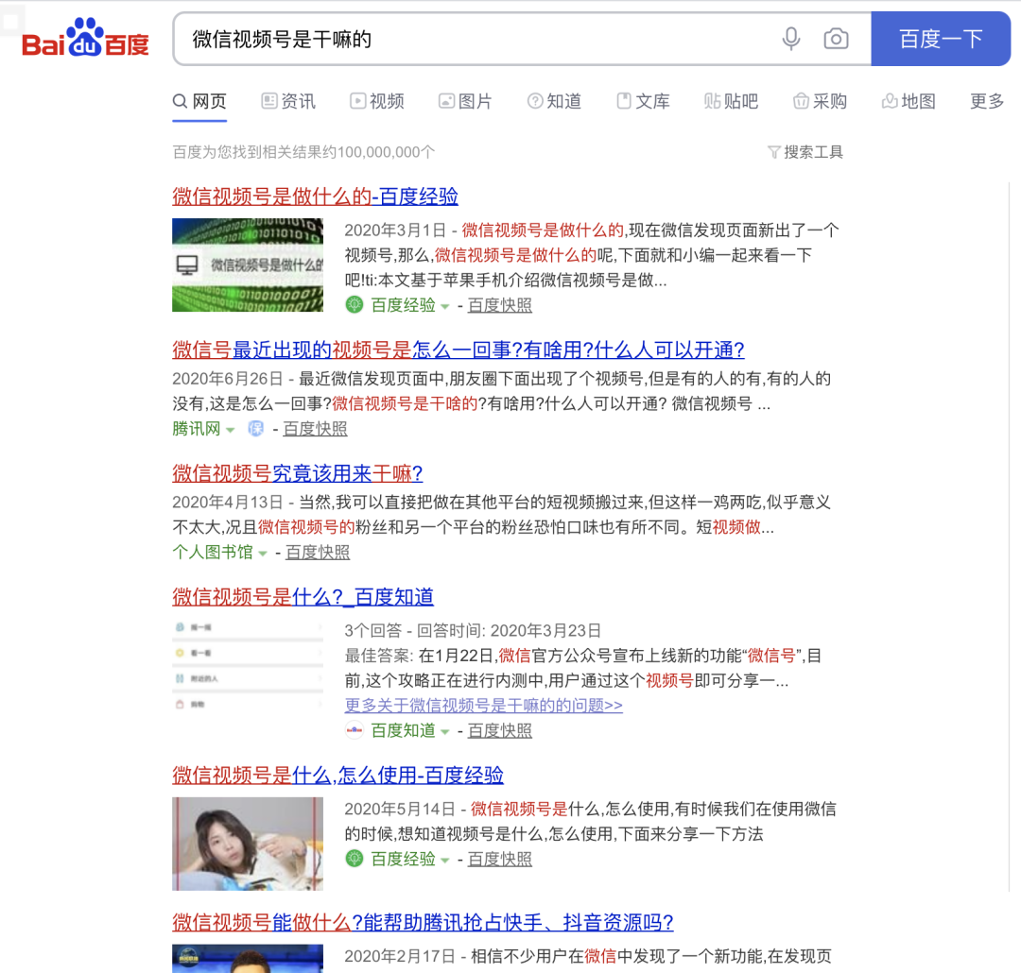Click the camera image search icon
Viewport: 1021px width, 973px height.
(836, 39)
